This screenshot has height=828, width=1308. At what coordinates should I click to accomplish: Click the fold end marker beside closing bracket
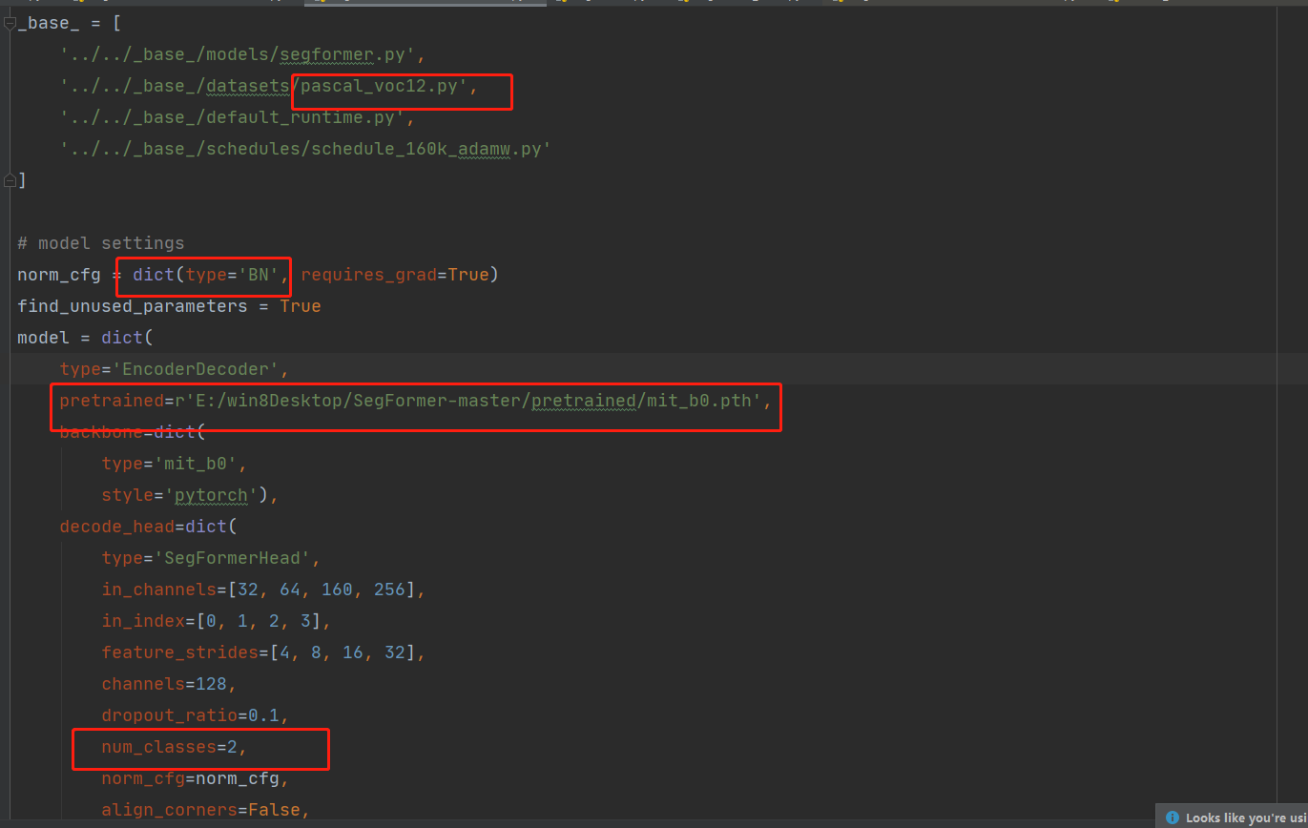click(x=10, y=179)
